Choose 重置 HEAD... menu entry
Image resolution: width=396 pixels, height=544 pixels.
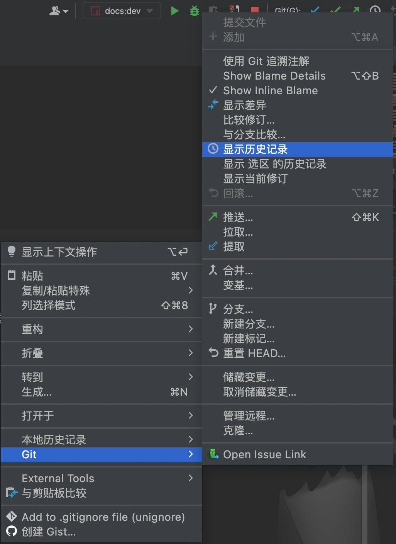pos(298,353)
